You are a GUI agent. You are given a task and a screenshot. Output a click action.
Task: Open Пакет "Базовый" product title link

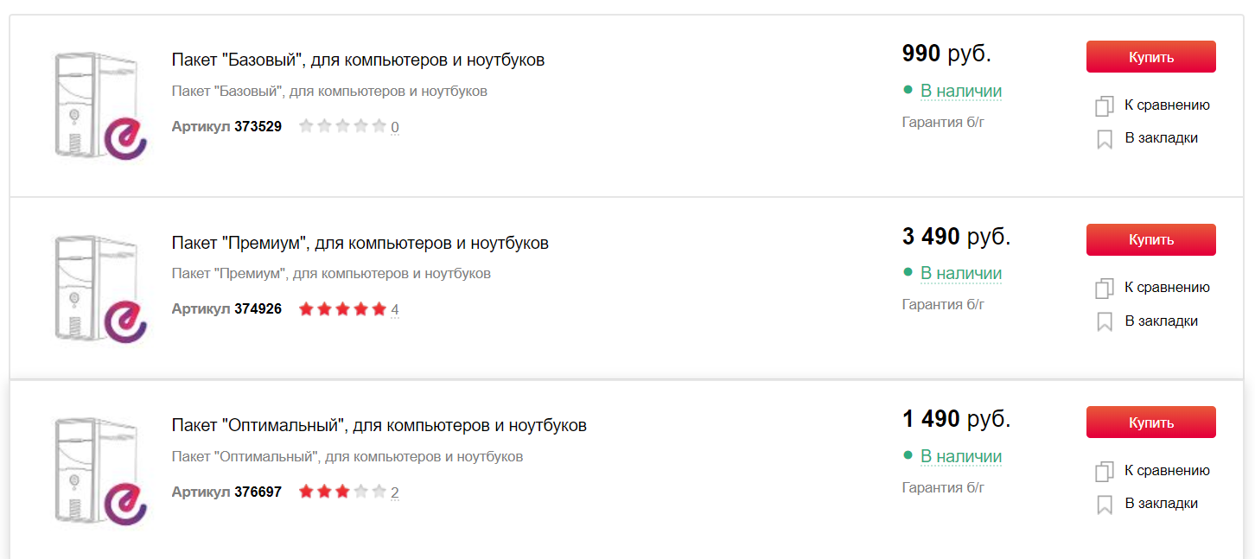tap(358, 60)
